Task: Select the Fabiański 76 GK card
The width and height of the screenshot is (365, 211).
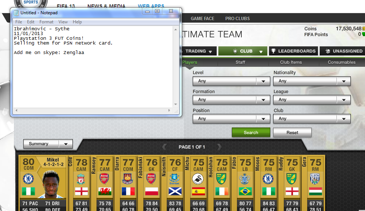Action: coord(149,184)
